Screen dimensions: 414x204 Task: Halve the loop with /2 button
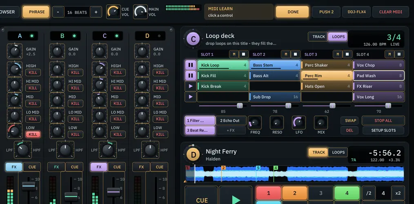[x=369, y=193]
